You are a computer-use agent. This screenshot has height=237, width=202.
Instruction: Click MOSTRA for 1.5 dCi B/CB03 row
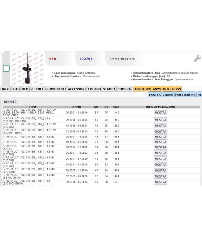pos(161,153)
